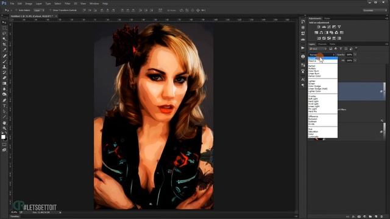This screenshot has width=390, height=219.
Task: Open the Adjustments panel flyout menu
Action: pyautogui.click(x=386, y=19)
